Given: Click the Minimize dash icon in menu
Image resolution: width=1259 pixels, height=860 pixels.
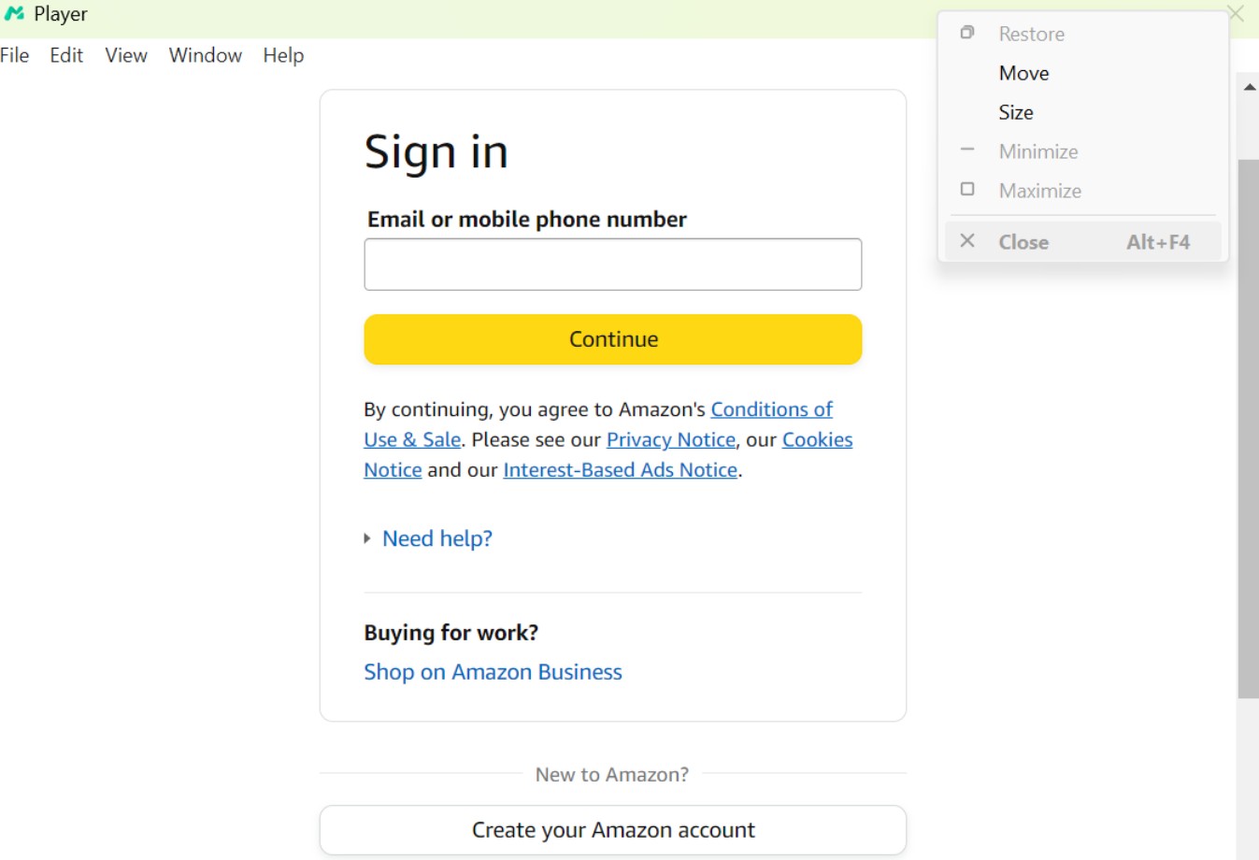Looking at the screenshot, I should tap(967, 150).
